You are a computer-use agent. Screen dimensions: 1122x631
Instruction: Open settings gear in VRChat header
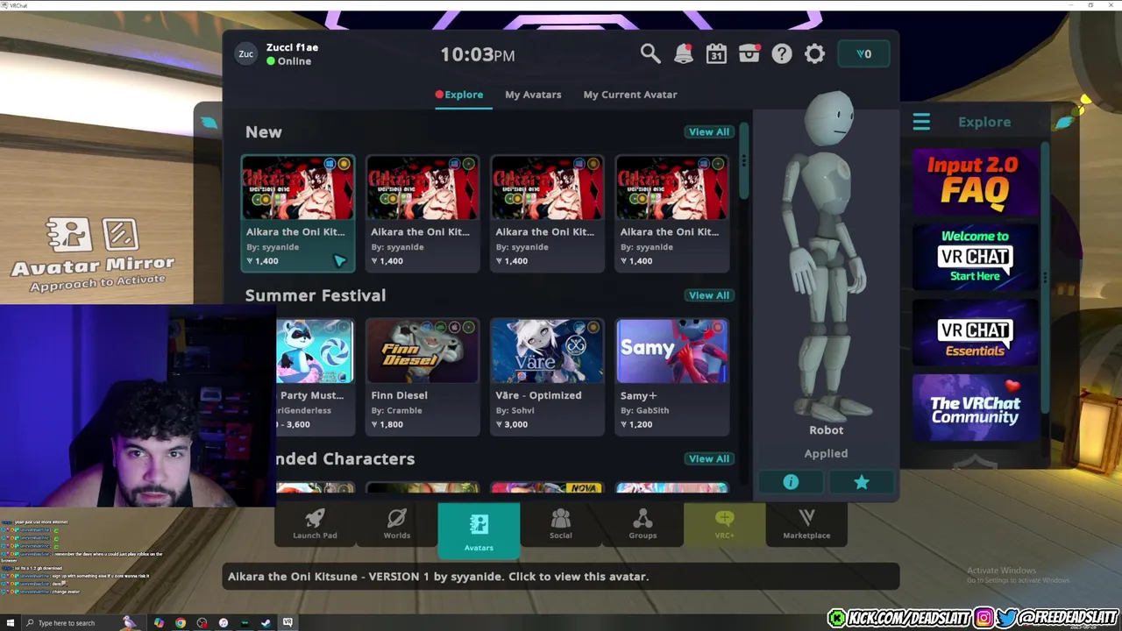(814, 54)
